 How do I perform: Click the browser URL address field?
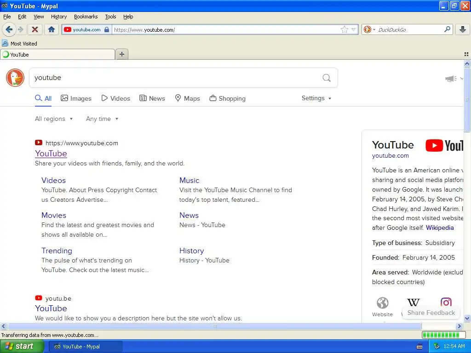click(227, 29)
